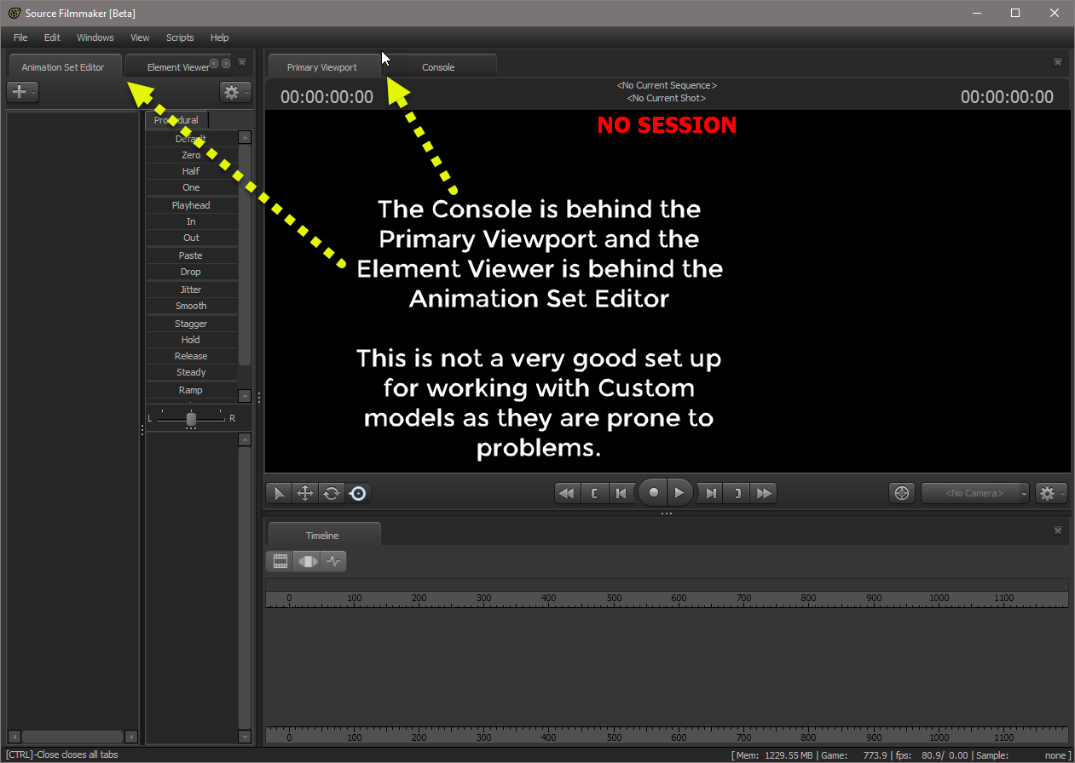This screenshot has width=1075, height=763.
Task: Jump to the in-point bracket marker
Action: (x=594, y=493)
